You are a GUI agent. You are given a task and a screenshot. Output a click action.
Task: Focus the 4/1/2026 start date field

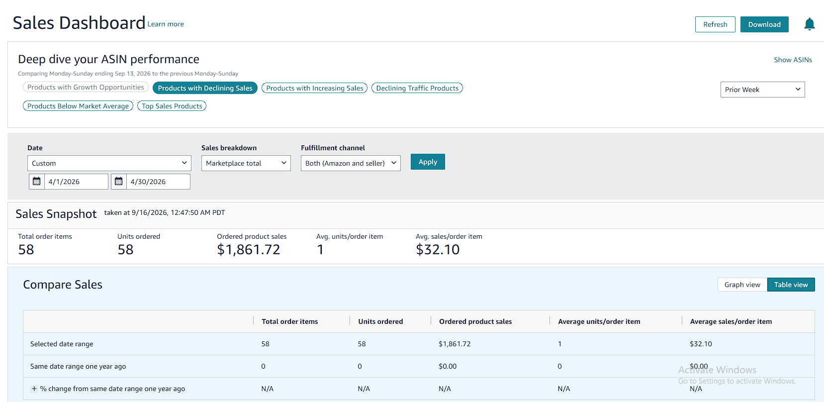point(76,182)
